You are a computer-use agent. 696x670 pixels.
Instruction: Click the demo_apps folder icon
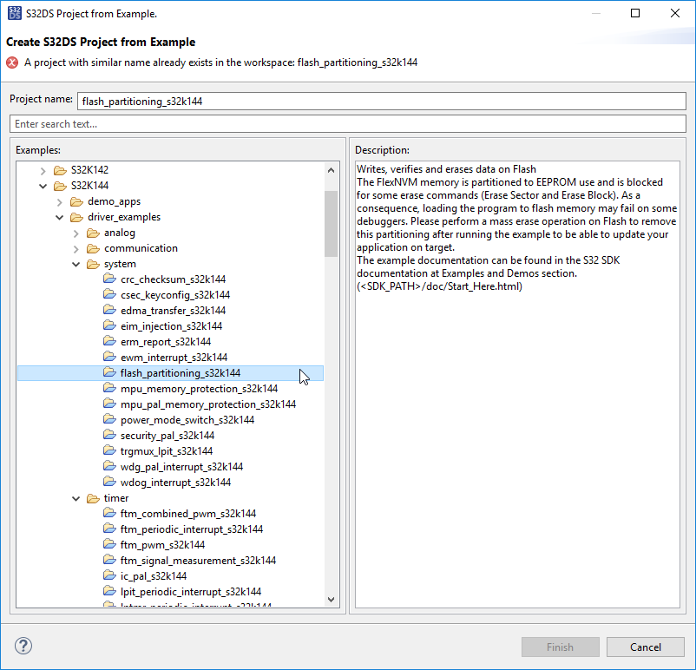click(x=76, y=201)
